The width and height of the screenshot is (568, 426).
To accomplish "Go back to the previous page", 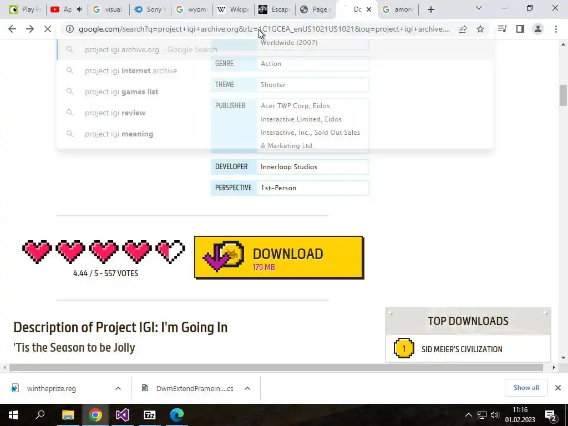I will point(12,29).
